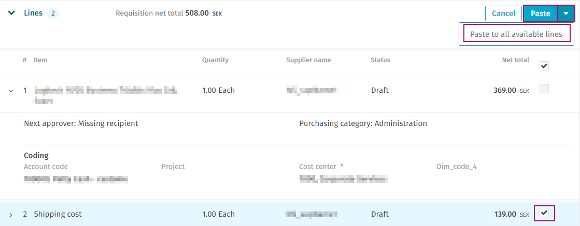
Task: Collapse line 1 details chevron
Action: [11, 90]
